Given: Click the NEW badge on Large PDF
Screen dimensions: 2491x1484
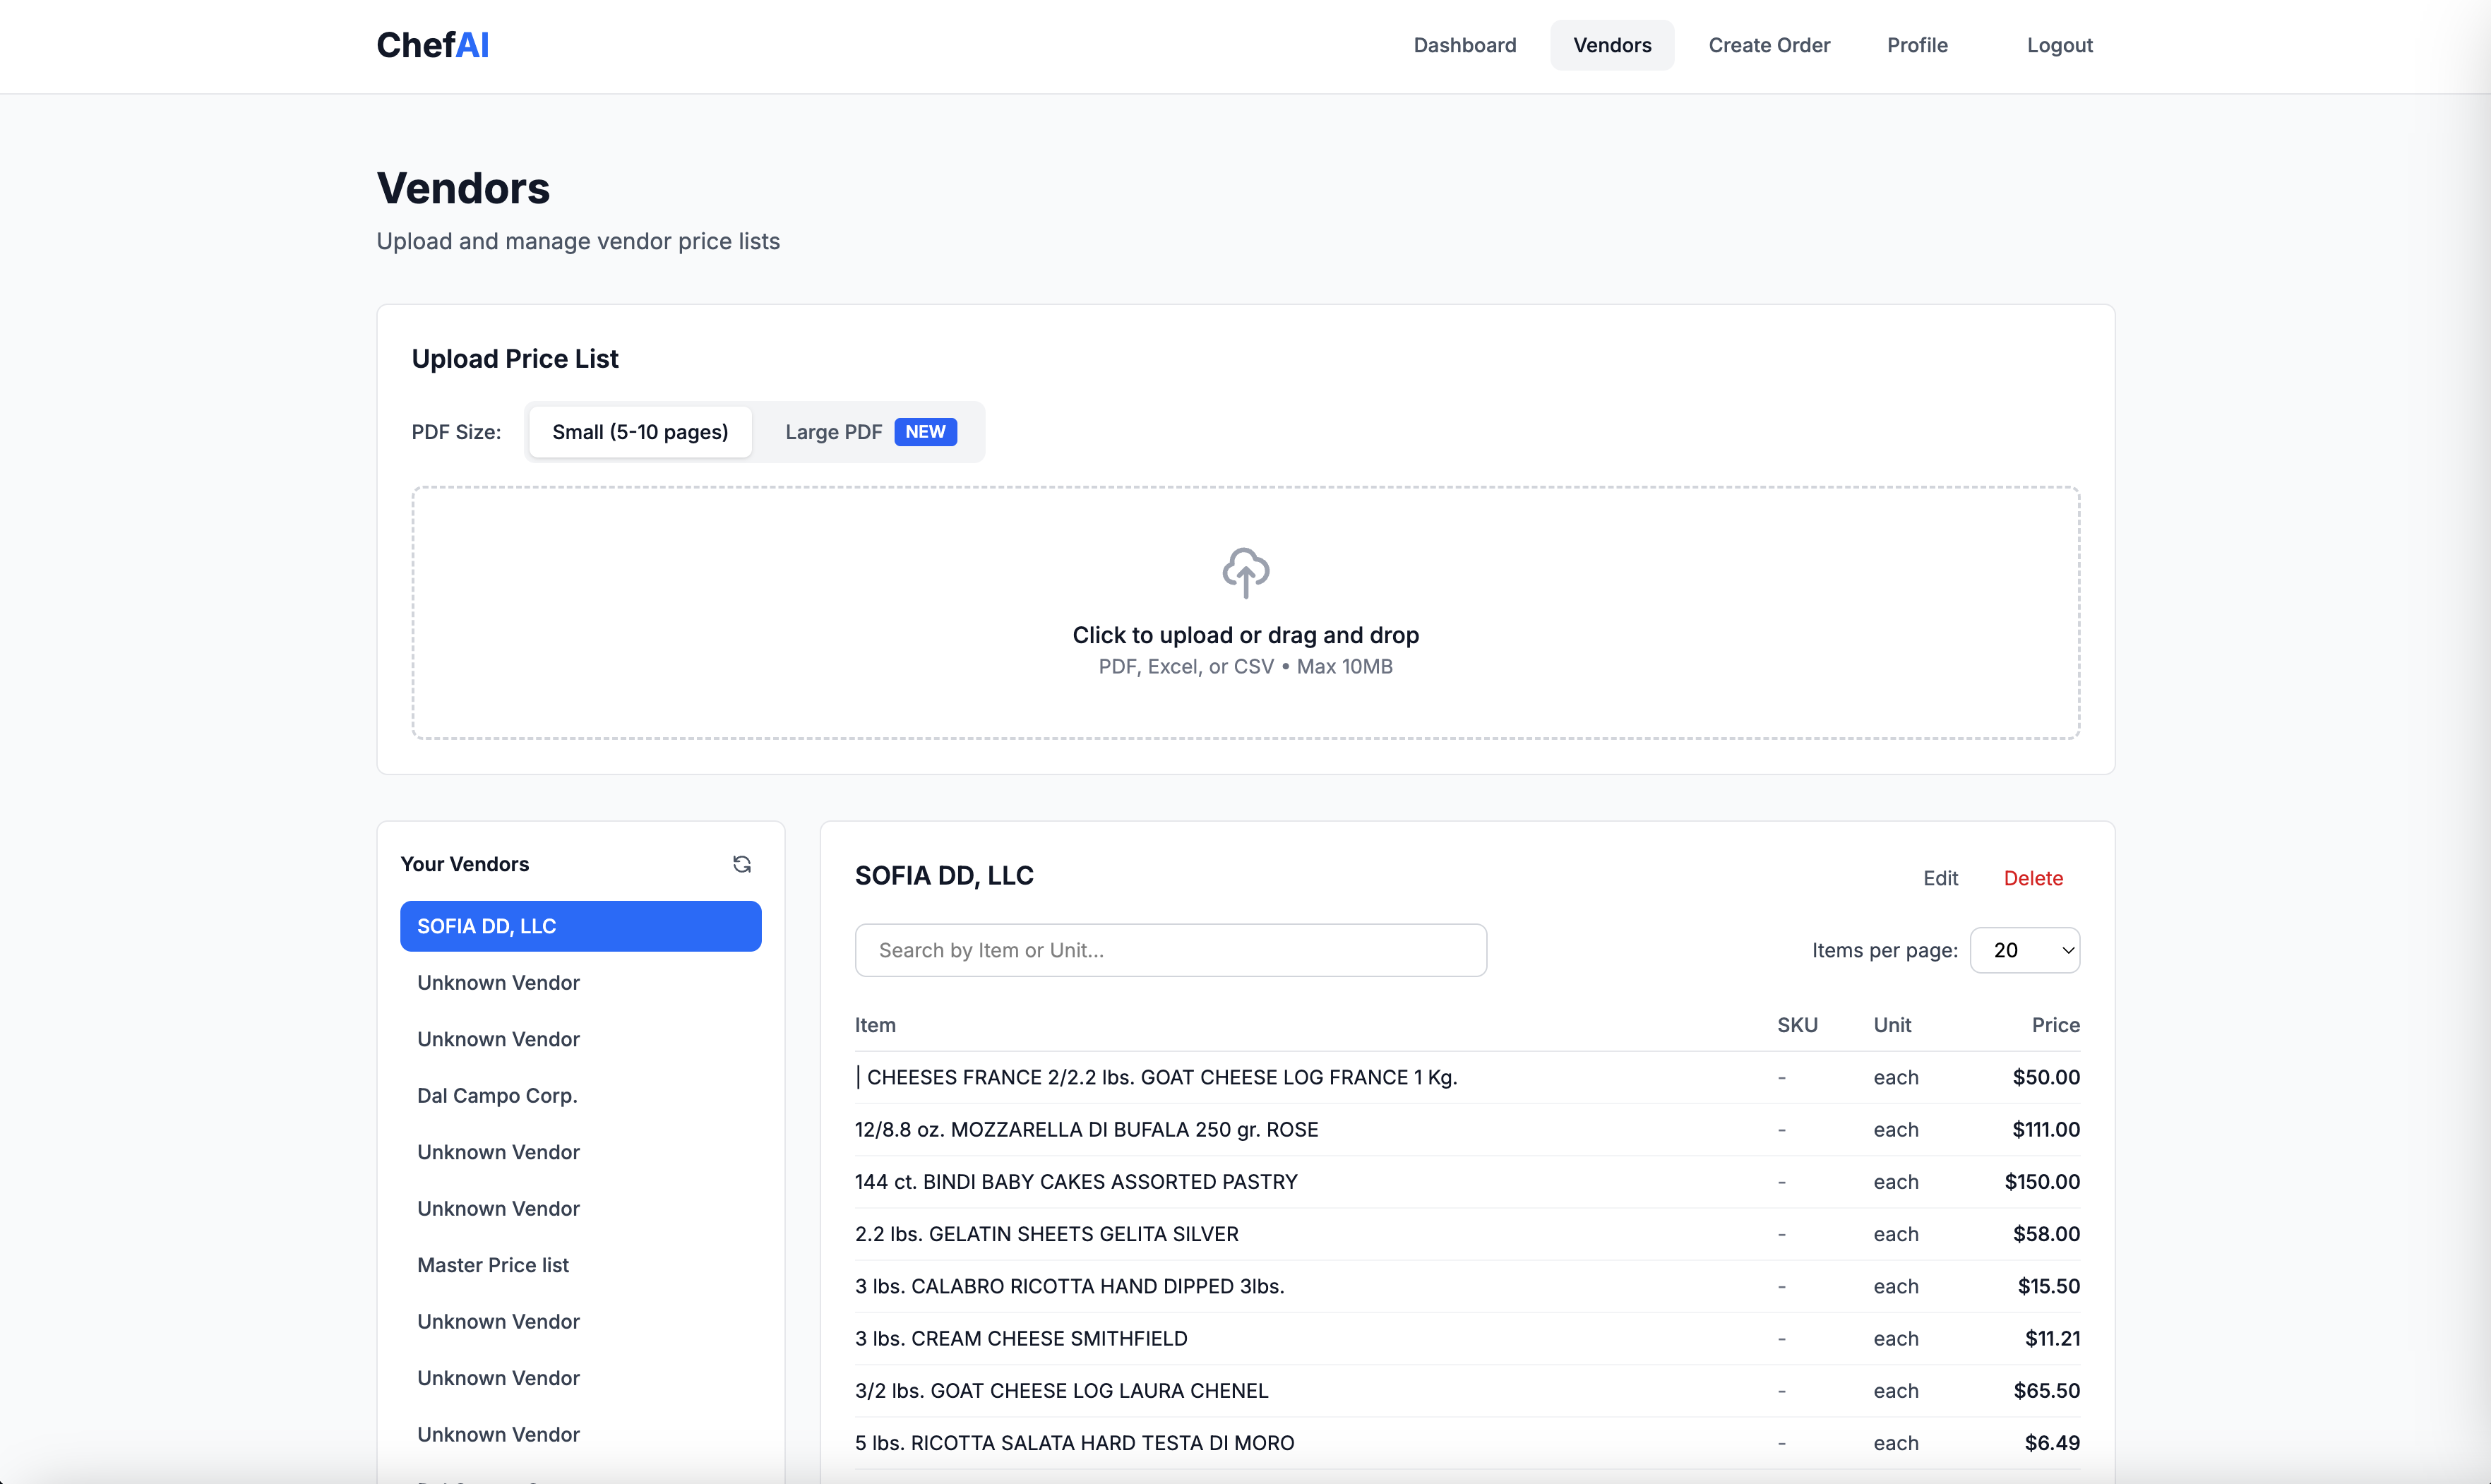Looking at the screenshot, I should (925, 432).
